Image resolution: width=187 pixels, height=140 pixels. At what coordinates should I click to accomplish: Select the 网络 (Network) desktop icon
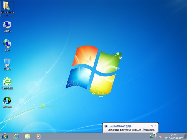click(7, 45)
